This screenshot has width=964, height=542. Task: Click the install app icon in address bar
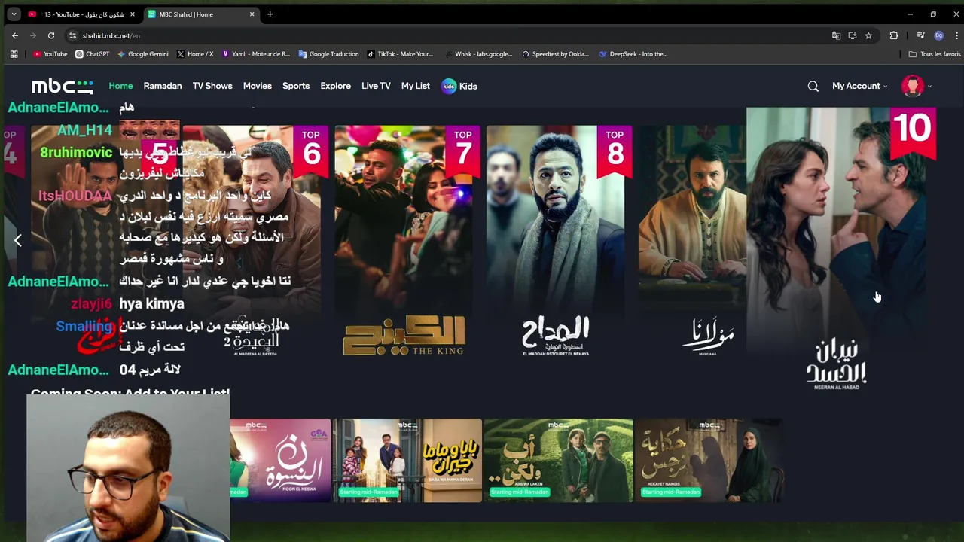point(853,35)
